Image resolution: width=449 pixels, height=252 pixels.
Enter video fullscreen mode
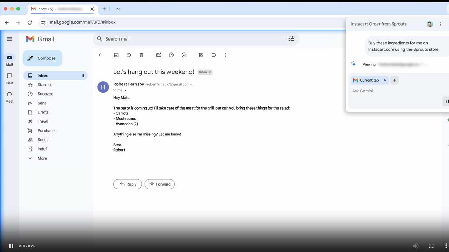[x=431, y=246]
